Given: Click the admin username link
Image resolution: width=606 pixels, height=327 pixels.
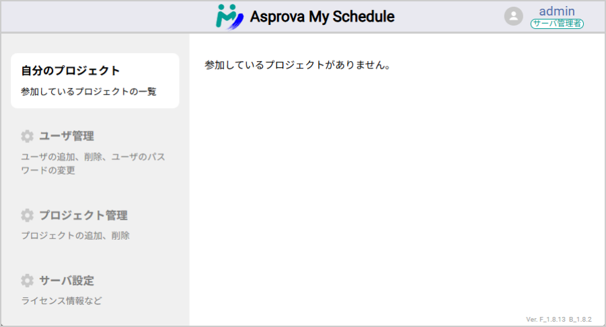Looking at the screenshot, I should (557, 11).
